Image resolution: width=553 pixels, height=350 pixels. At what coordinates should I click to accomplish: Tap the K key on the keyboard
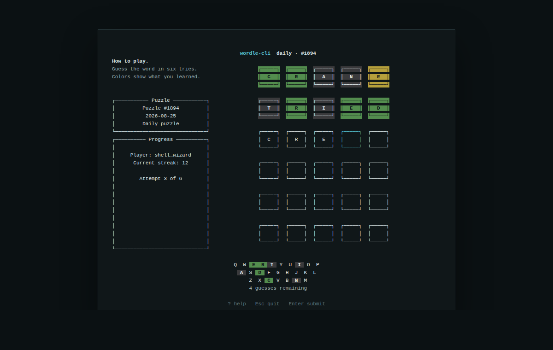(x=305, y=273)
